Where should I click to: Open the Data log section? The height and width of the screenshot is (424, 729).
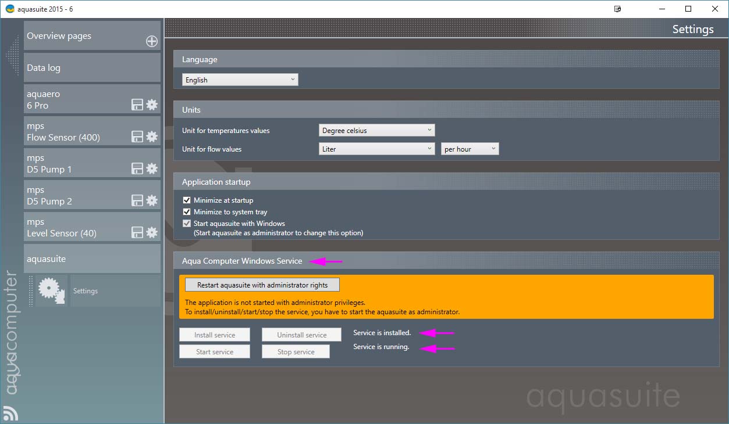click(x=92, y=68)
